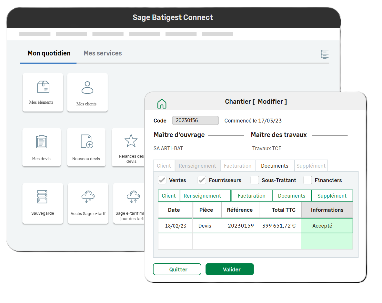
Task: Uncheck the Ventes checkbox
Action: click(x=162, y=180)
